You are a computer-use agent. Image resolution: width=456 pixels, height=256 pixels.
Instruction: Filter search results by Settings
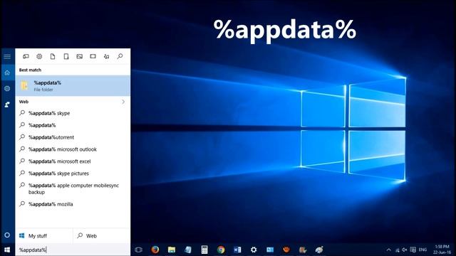click(39, 56)
